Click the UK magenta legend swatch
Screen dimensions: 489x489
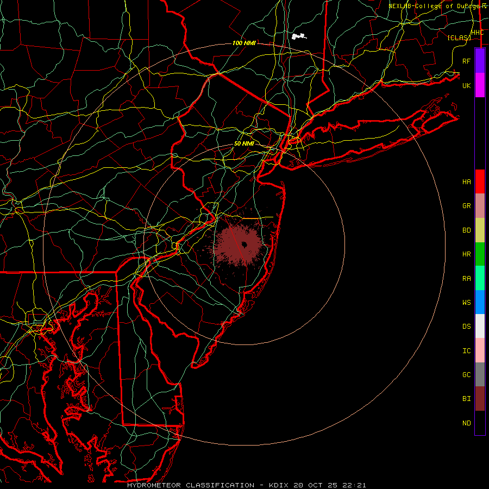(480, 85)
